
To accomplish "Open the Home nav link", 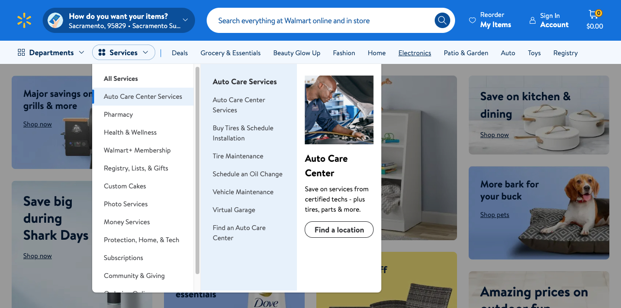I will (x=376, y=53).
